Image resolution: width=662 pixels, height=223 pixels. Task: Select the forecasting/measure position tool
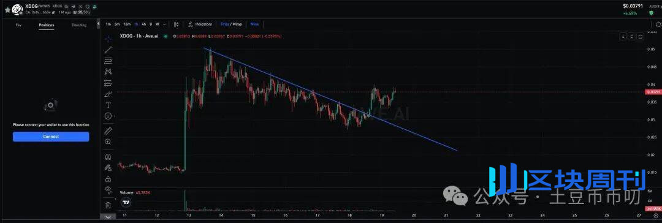108,83
